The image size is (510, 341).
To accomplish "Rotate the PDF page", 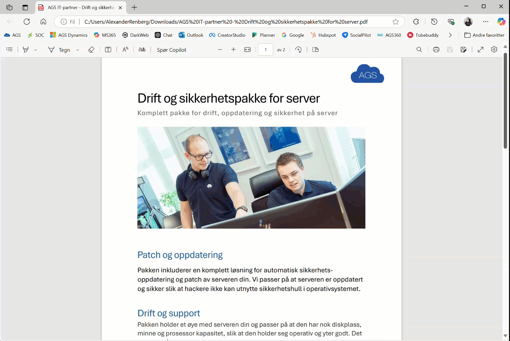I will pos(298,50).
